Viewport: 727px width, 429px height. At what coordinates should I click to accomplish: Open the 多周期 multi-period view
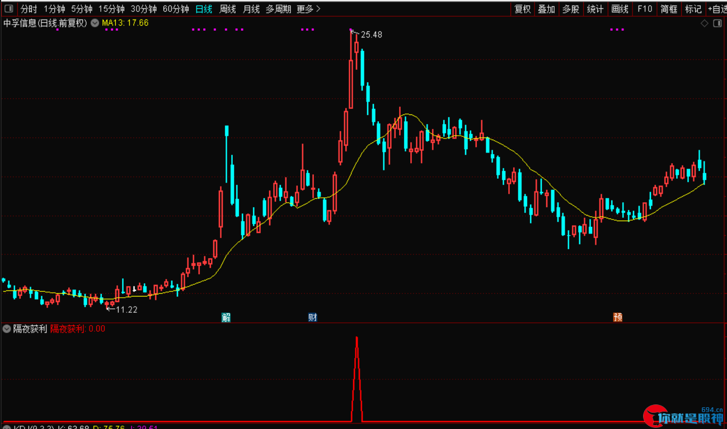coord(278,9)
